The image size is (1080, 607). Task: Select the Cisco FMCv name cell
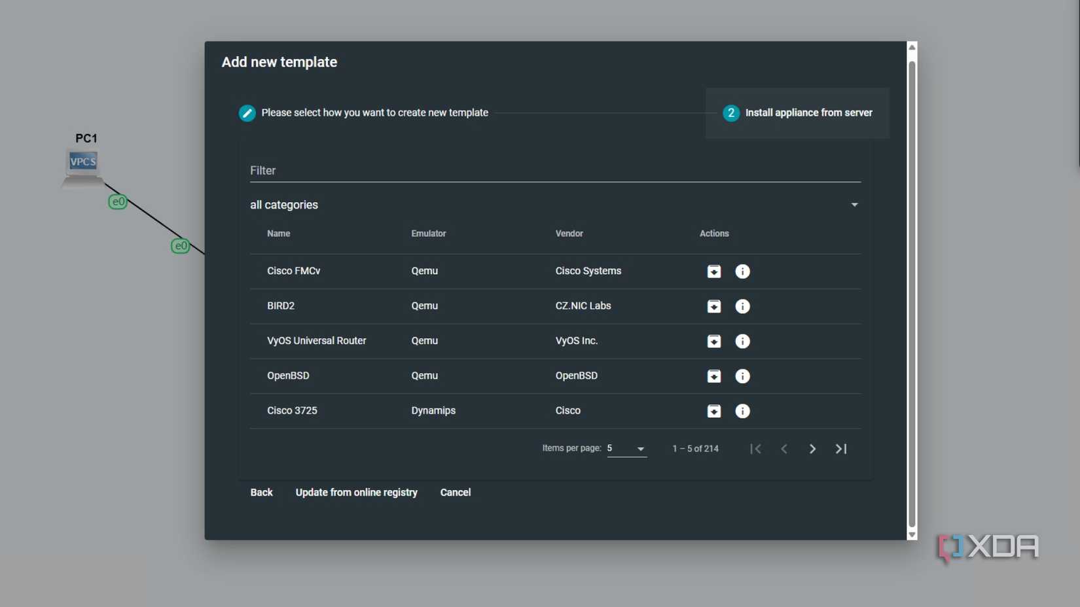pos(294,271)
